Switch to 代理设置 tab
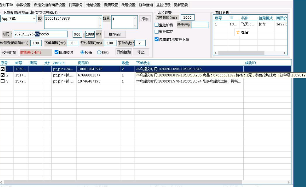 tap(128, 5)
